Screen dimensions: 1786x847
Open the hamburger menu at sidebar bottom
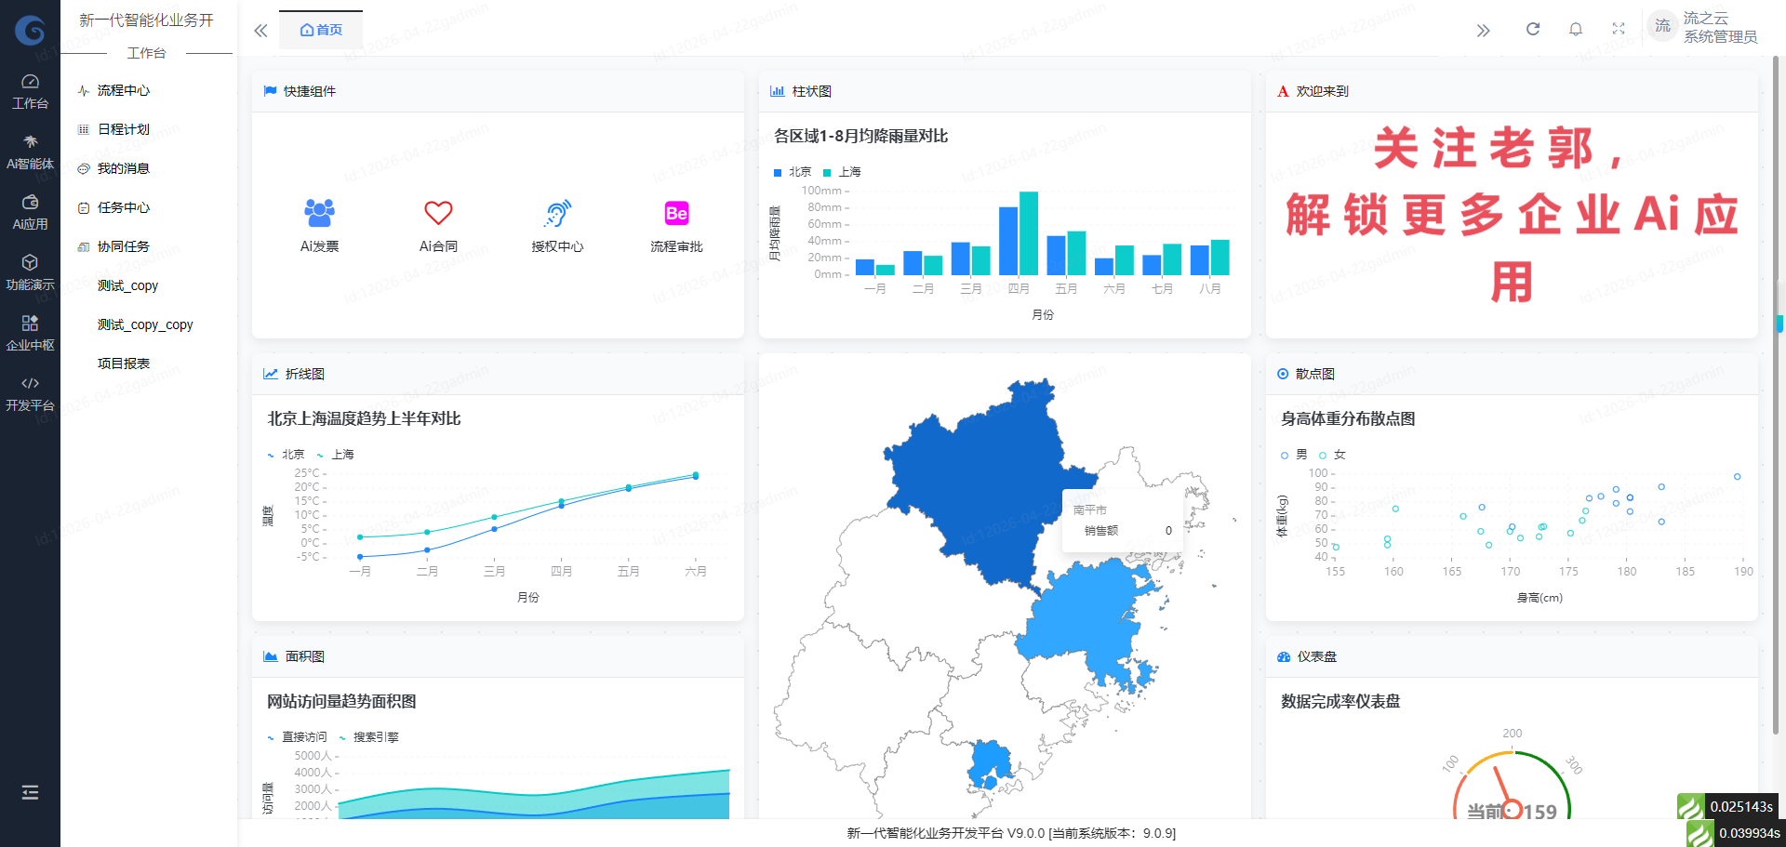[30, 792]
